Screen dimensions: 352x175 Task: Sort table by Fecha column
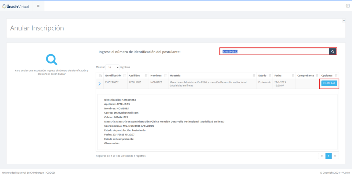(x=283, y=75)
